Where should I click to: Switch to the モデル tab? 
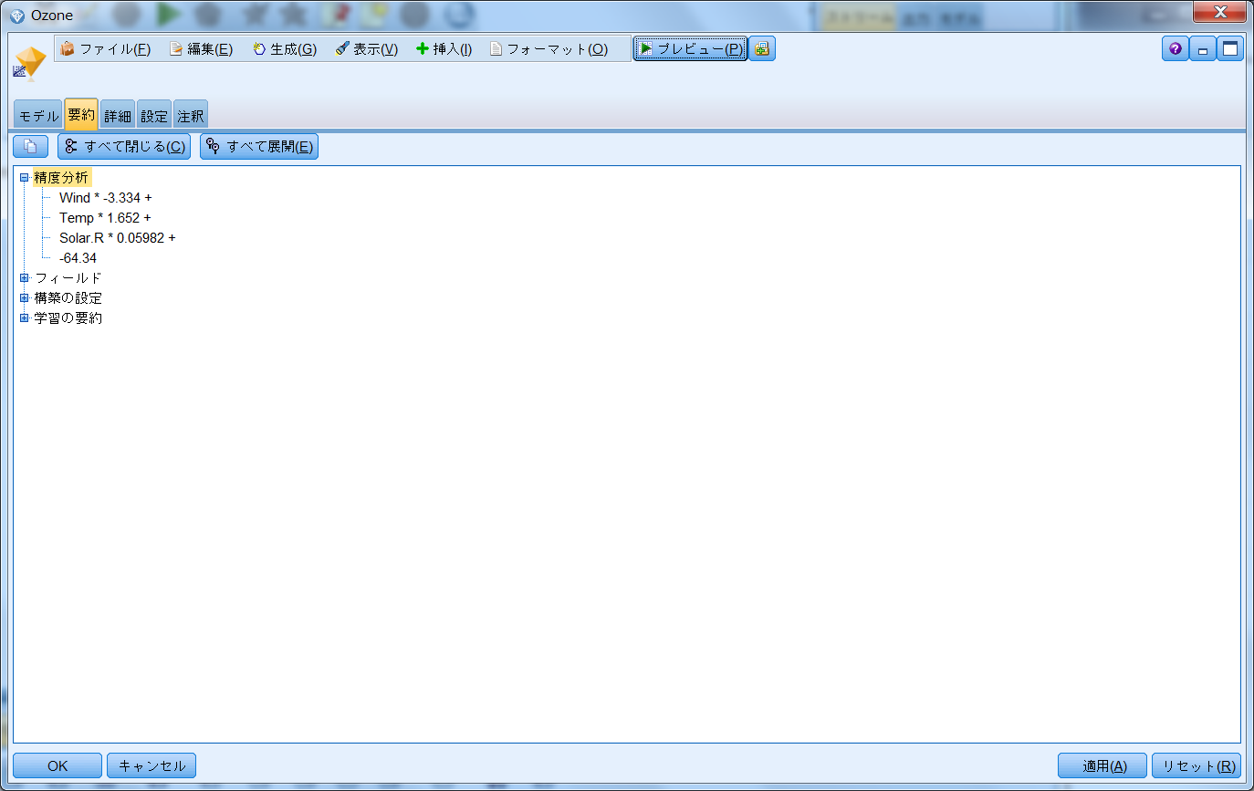pyautogui.click(x=38, y=116)
